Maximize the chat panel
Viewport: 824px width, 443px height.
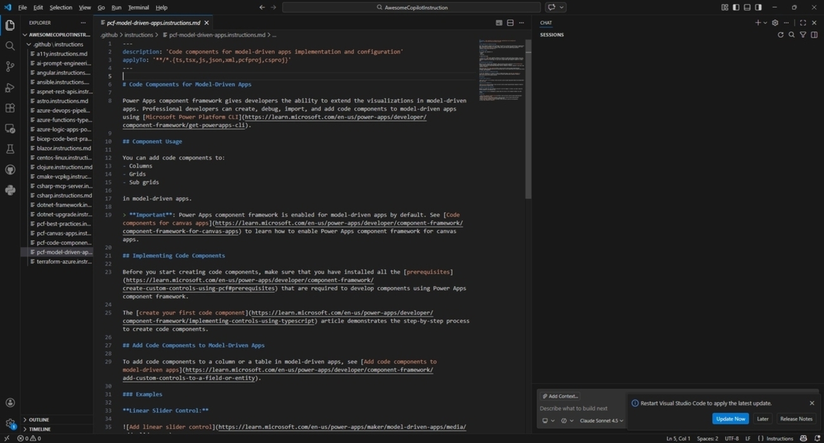click(x=803, y=23)
